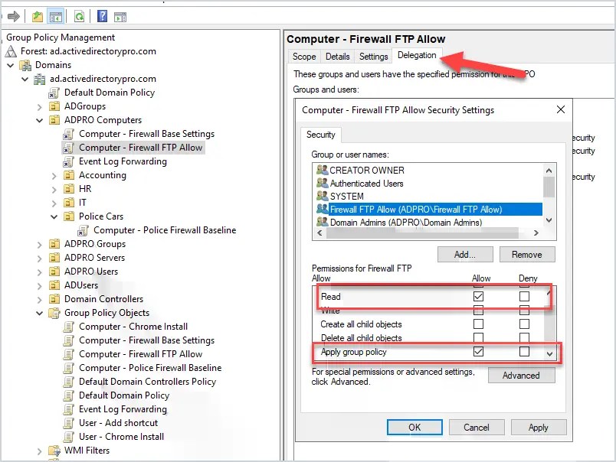
Task: Click the Refresh toolbar icon
Action: [x=79, y=15]
